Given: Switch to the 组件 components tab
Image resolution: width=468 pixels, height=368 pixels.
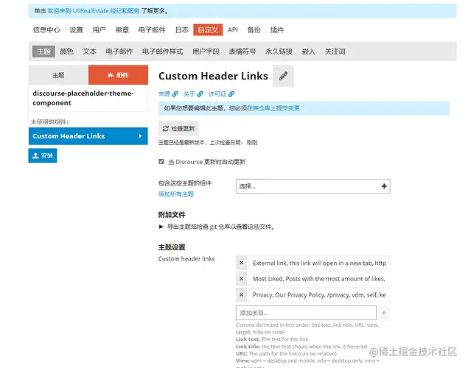Looking at the screenshot, I should [118, 75].
